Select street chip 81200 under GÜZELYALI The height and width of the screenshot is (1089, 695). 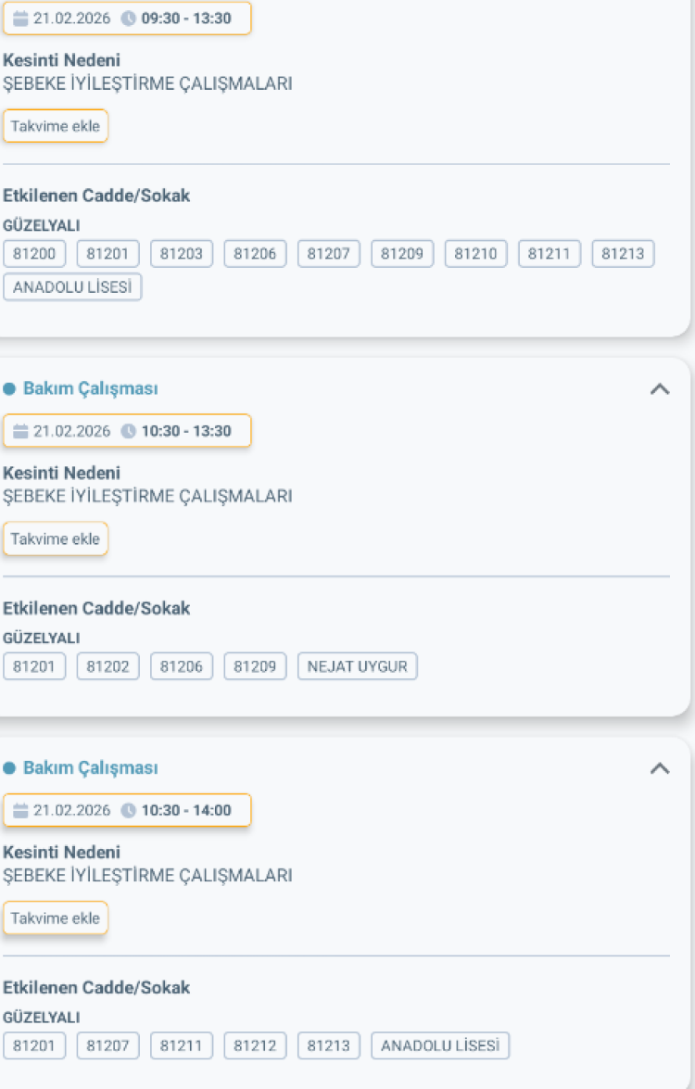tap(34, 253)
